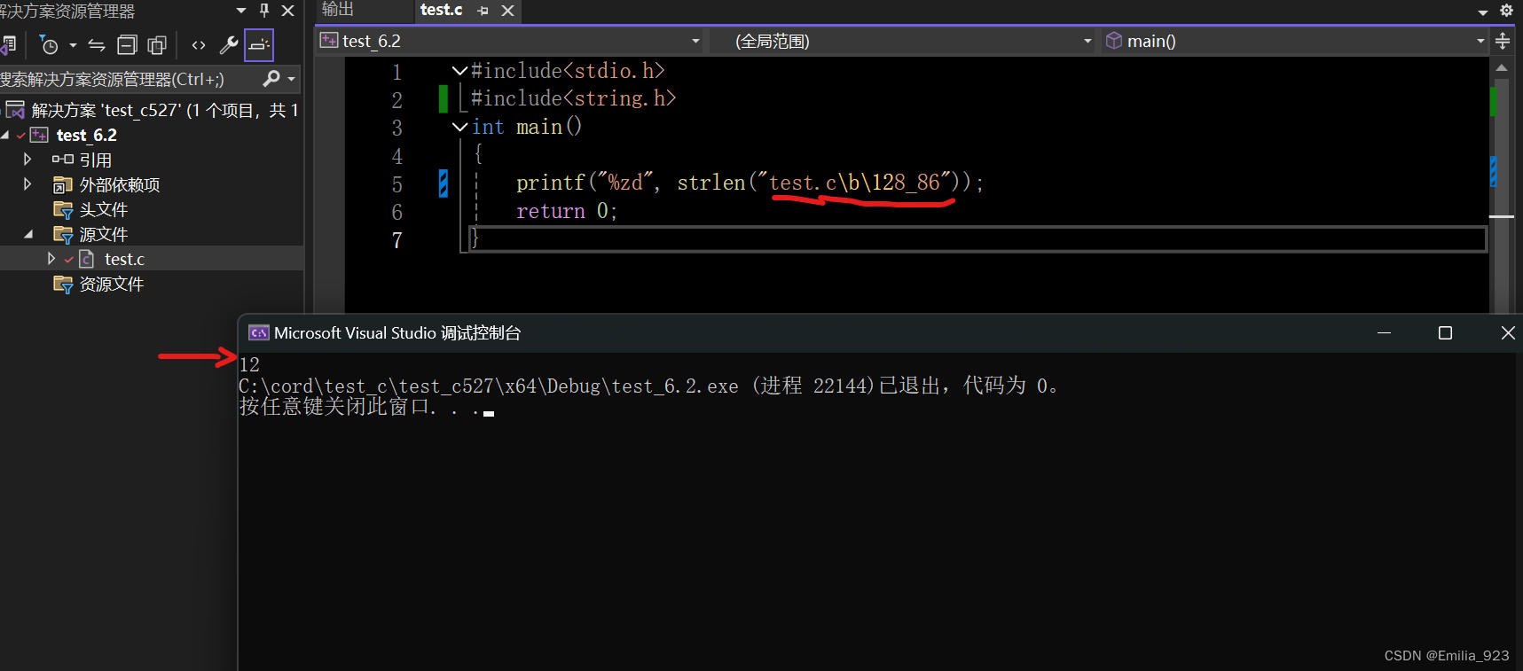The width and height of the screenshot is (1523, 671).
Task: Collapse the #include block on line 1
Action: (459, 70)
